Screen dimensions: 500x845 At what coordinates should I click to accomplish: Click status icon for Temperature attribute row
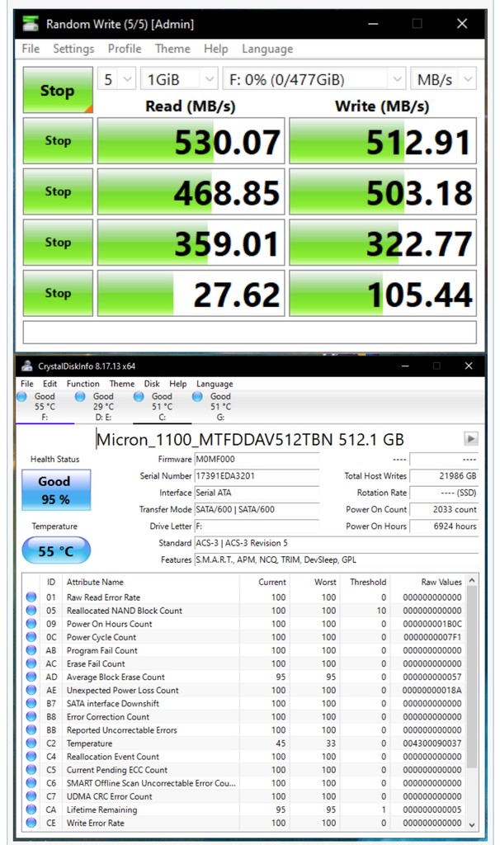(31, 744)
